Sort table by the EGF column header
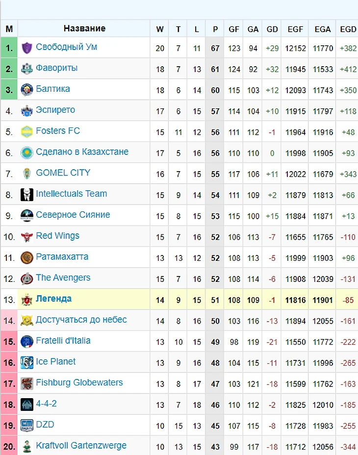Viewport: 358px width, 455px height. tap(295, 29)
